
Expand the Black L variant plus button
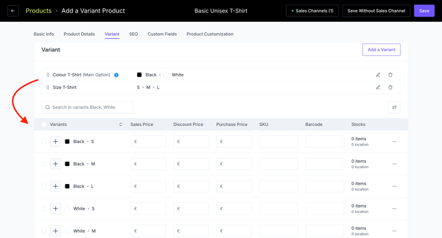point(55,186)
